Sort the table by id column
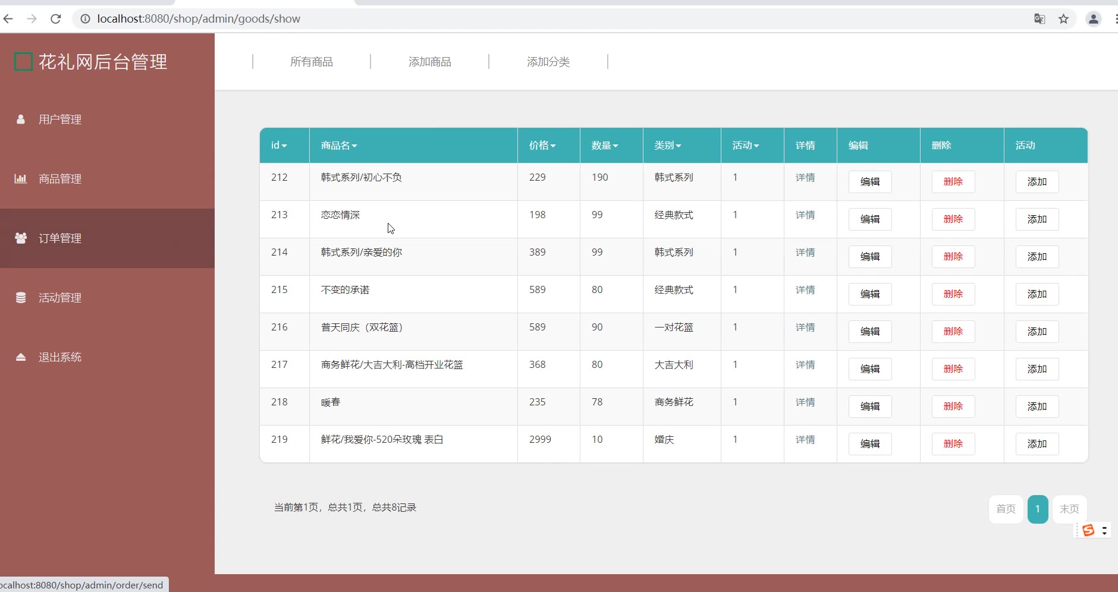 coord(279,146)
